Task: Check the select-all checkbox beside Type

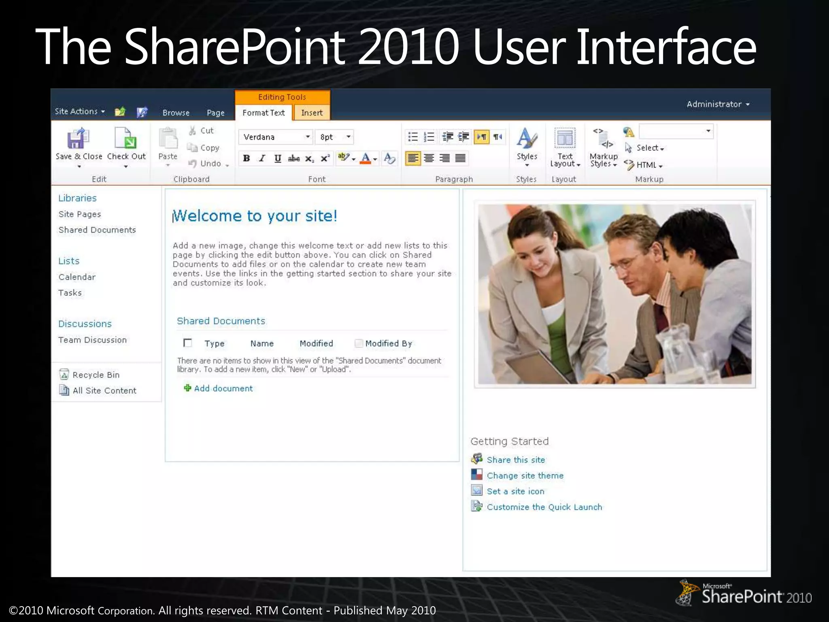Action: tap(187, 343)
